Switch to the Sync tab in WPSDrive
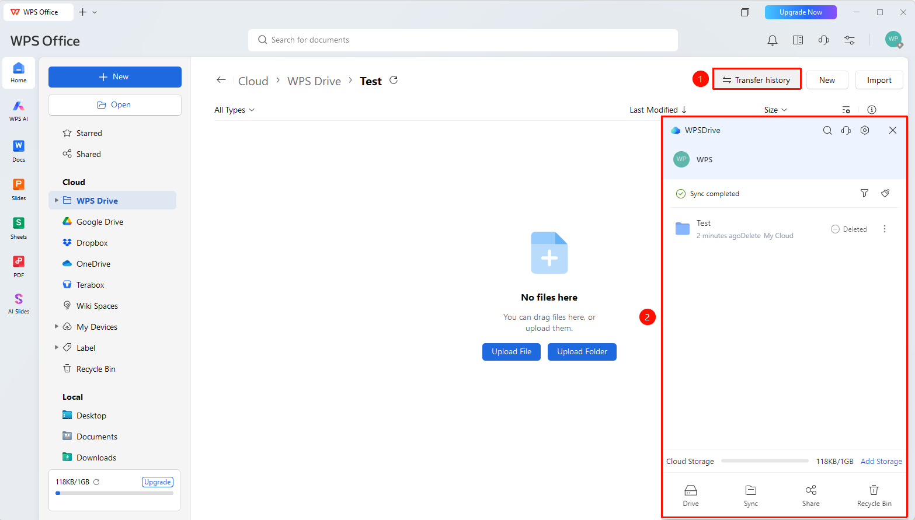 coord(751,495)
